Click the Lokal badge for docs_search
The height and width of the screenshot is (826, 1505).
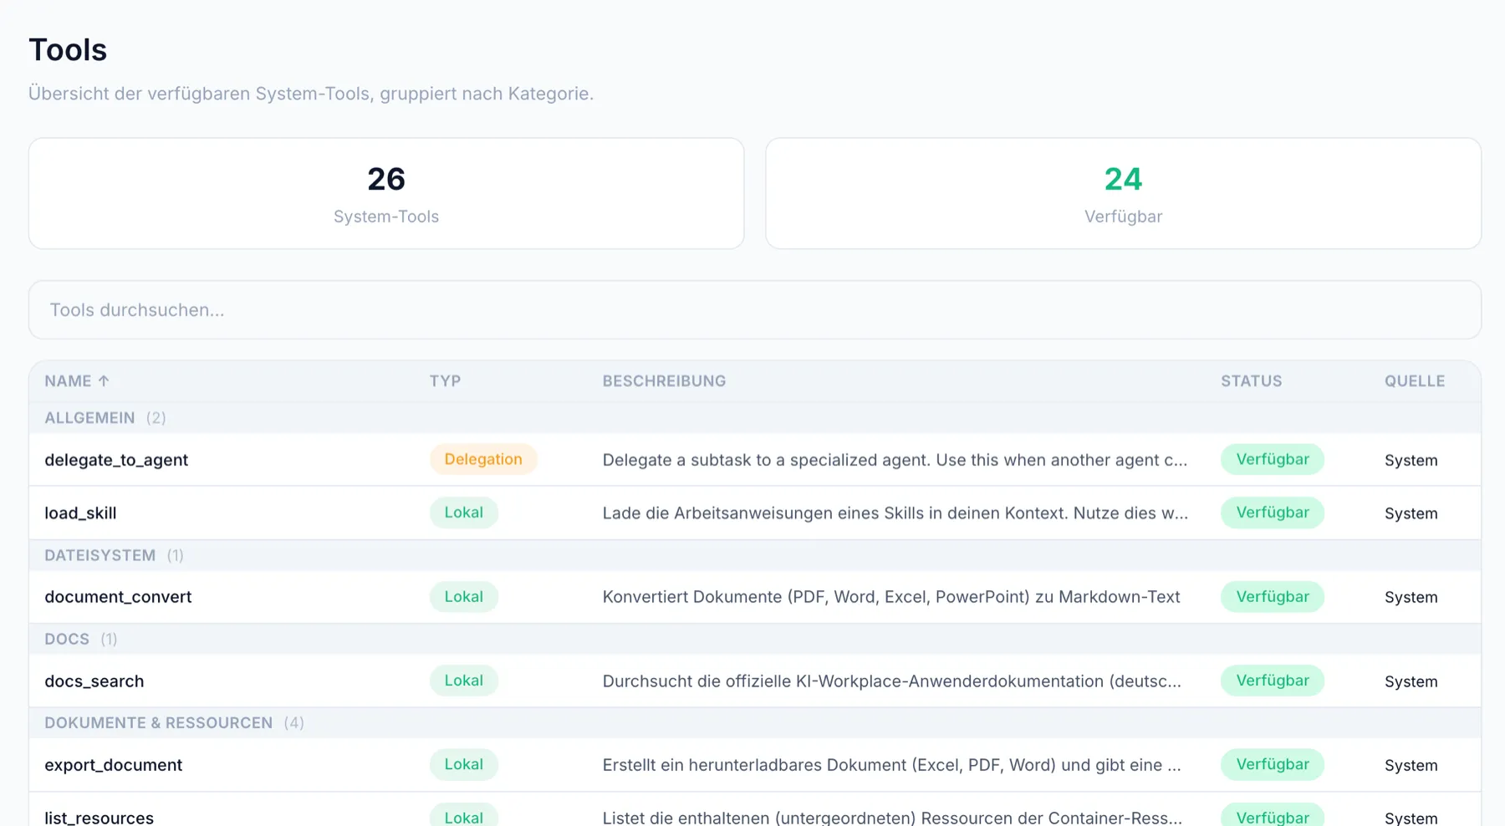[464, 681]
